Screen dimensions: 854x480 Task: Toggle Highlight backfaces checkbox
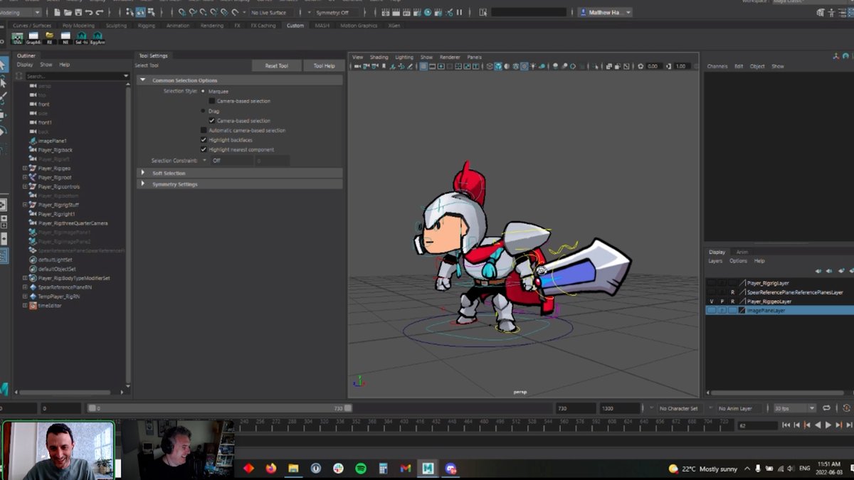(204, 140)
